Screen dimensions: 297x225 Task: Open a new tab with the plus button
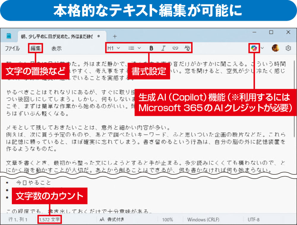pyautogui.click(x=115, y=36)
